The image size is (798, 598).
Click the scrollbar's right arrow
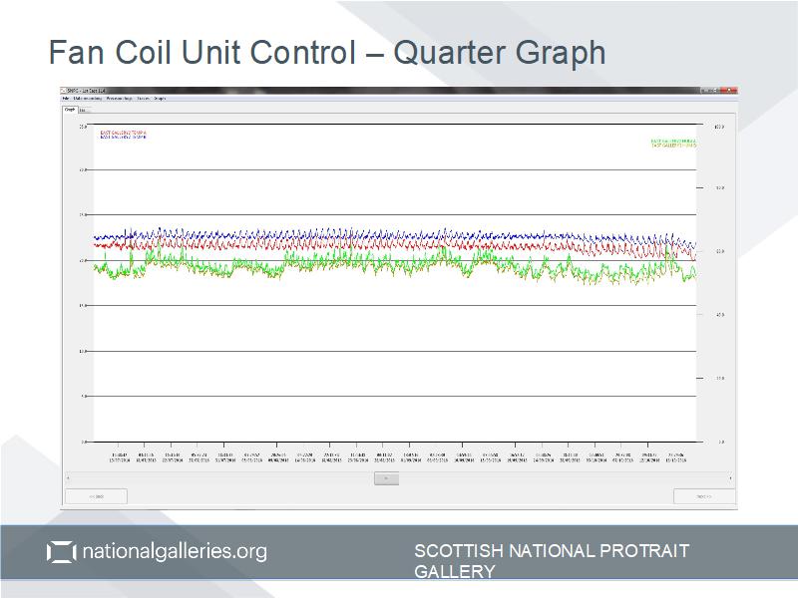coord(731,478)
